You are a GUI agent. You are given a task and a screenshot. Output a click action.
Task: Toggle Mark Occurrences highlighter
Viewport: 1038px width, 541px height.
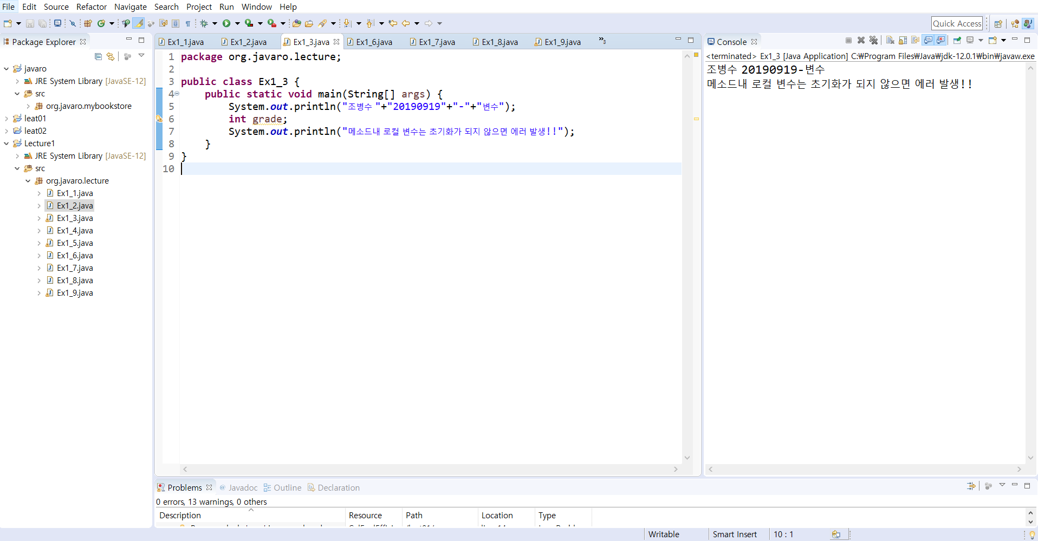tap(139, 23)
